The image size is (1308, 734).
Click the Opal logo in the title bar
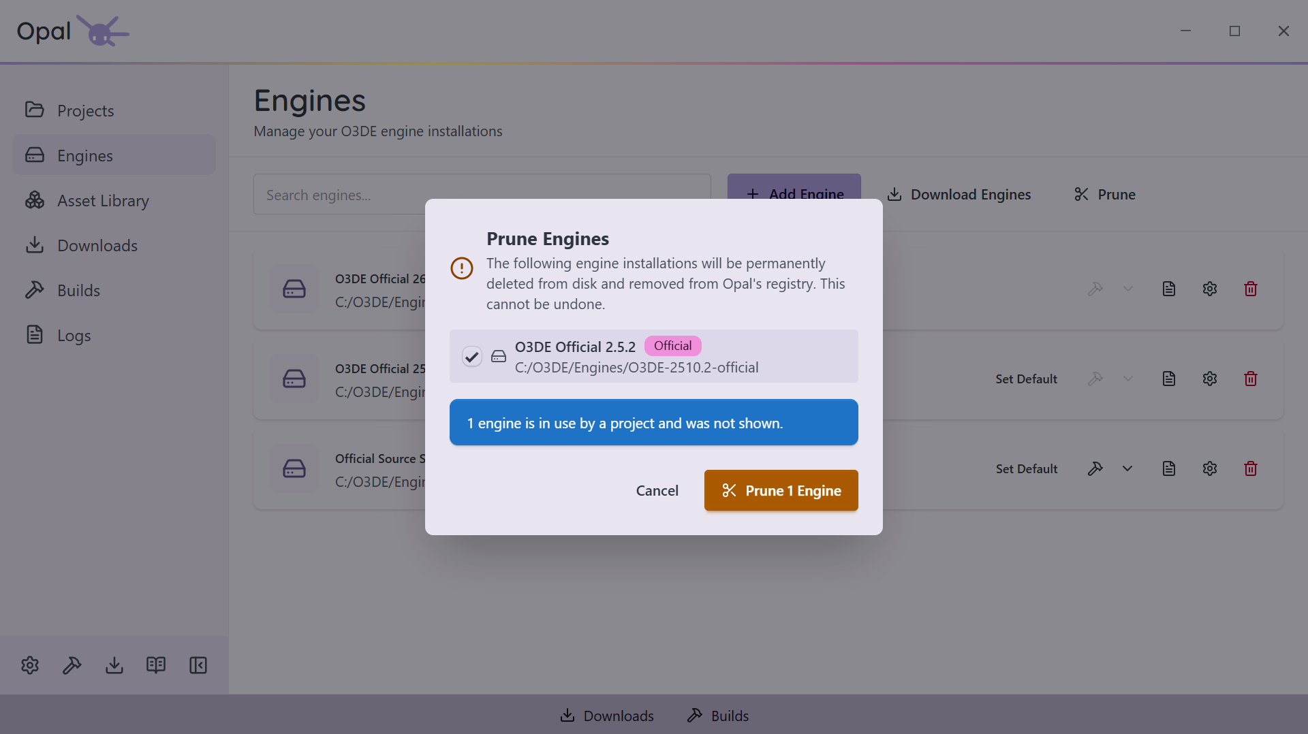tap(73, 31)
